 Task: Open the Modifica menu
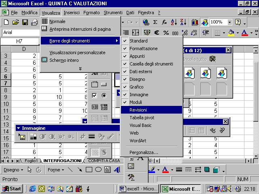30,13
